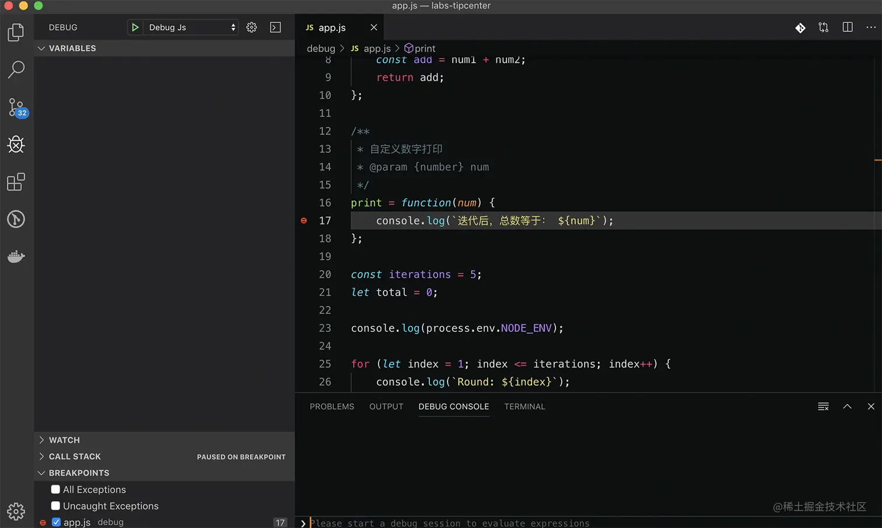Click 'NODE_ENV' on line 23
Screen dimensions: 882x528
(x=526, y=328)
